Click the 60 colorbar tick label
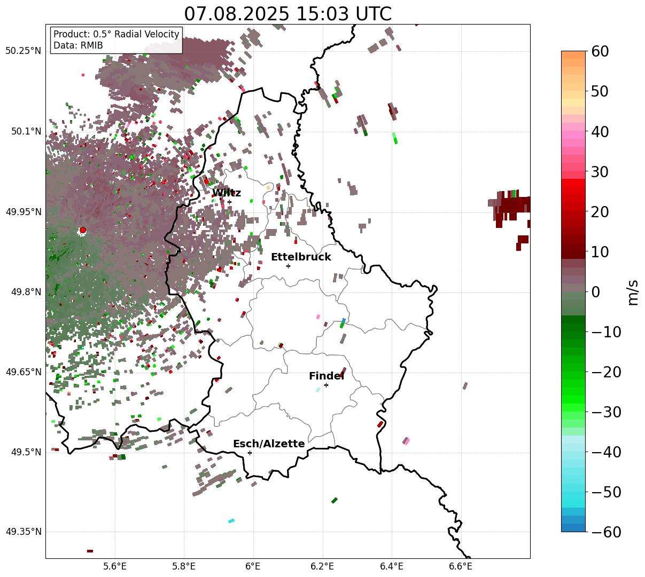Image resolution: width=645 pixels, height=577 pixels. pyautogui.click(x=600, y=52)
